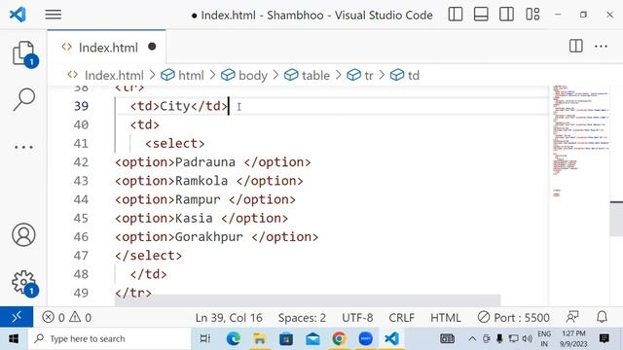This screenshot has height=350, width=623.
Task: Place cursor on line 39 City code
Action: point(179,106)
